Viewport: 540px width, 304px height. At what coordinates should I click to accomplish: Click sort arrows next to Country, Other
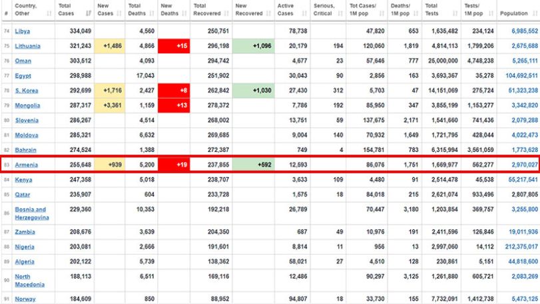click(49, 13)
